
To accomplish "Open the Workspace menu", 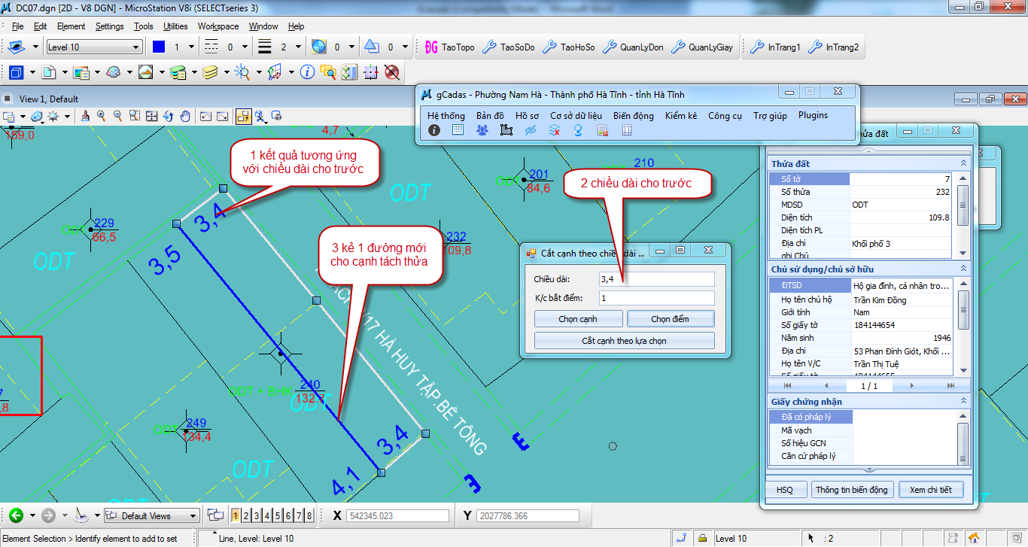I will (218, 26).
